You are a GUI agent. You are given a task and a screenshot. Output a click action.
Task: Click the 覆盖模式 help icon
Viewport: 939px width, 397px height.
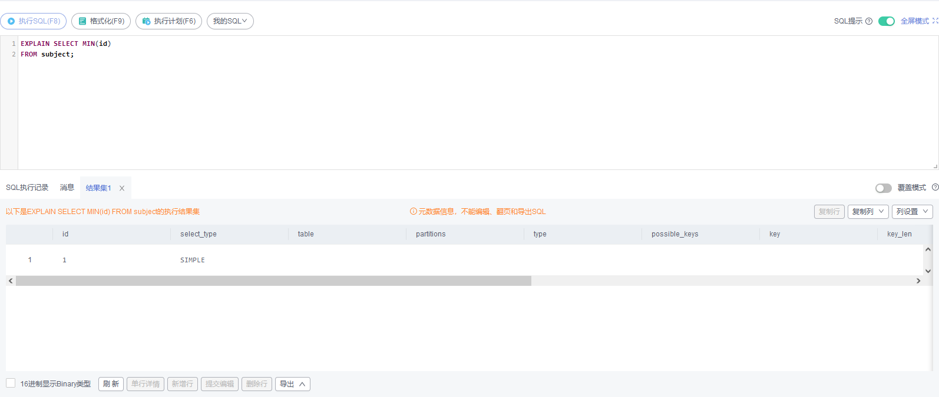(935, 188)
